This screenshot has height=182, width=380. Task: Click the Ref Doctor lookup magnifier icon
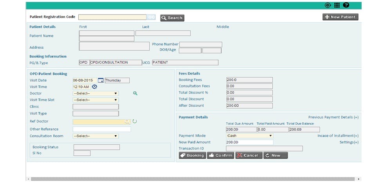click(127, 122)
